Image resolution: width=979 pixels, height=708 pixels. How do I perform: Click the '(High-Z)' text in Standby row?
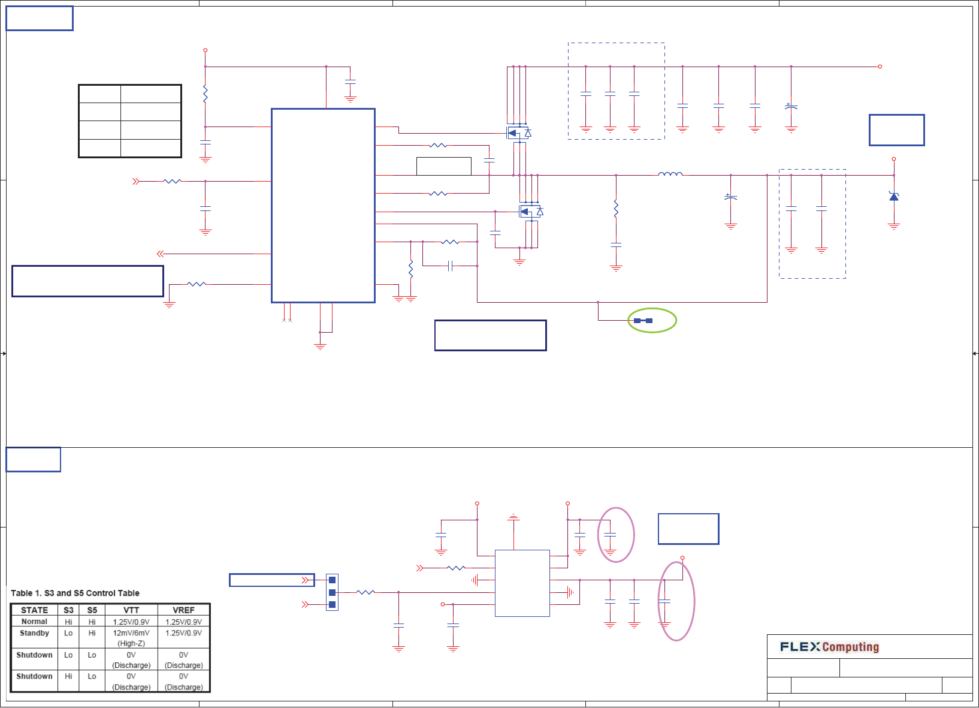(131, 644)
